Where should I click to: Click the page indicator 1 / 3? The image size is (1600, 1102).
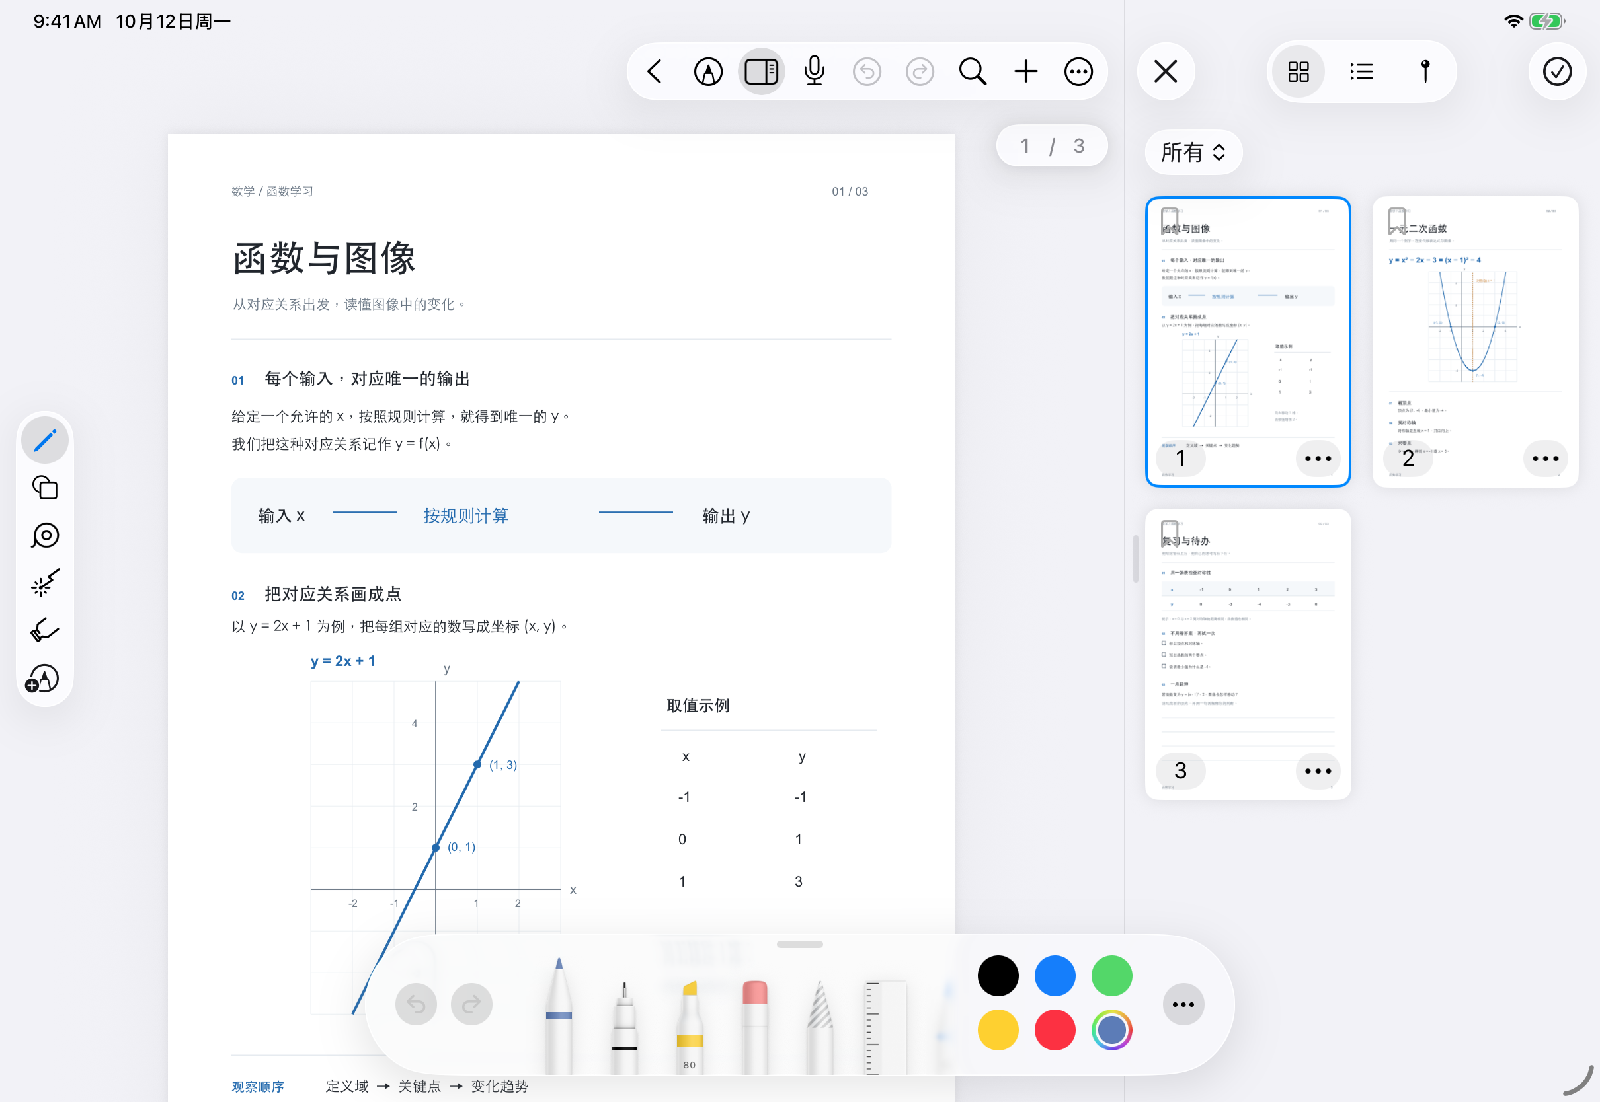pos(1052,146)
